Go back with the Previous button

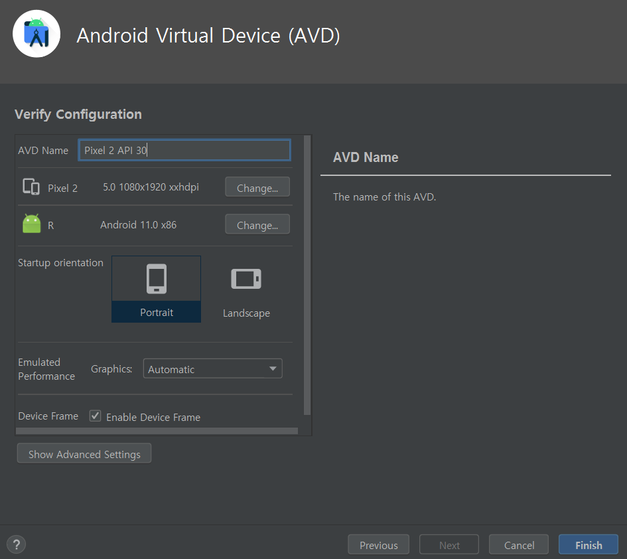pyautogui.click(x=379, y=545)
